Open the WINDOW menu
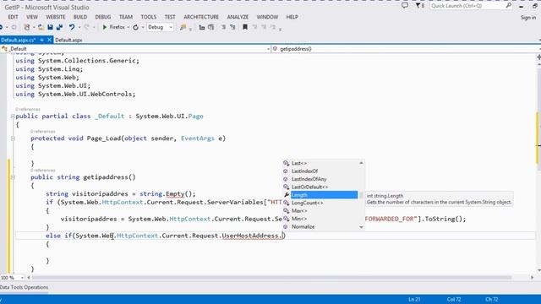 267,17
